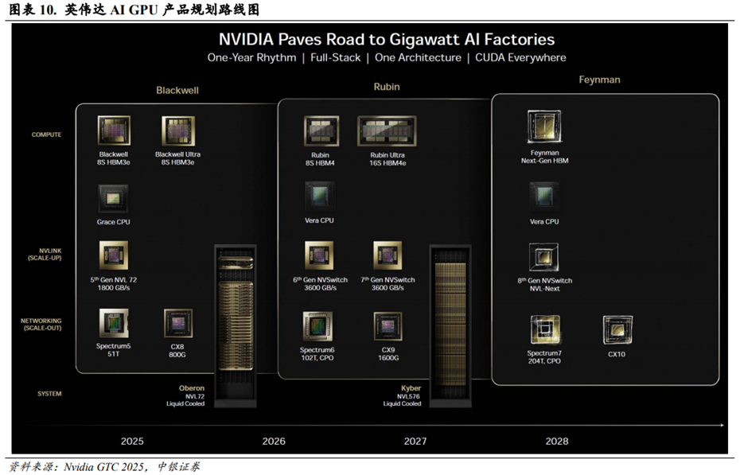Select the Feynman generation heading
The width and height of the screenshot is (744, 475).
599,80
